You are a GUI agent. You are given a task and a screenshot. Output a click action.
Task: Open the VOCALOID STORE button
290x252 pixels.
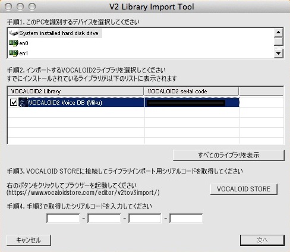(x=244, y=189)
